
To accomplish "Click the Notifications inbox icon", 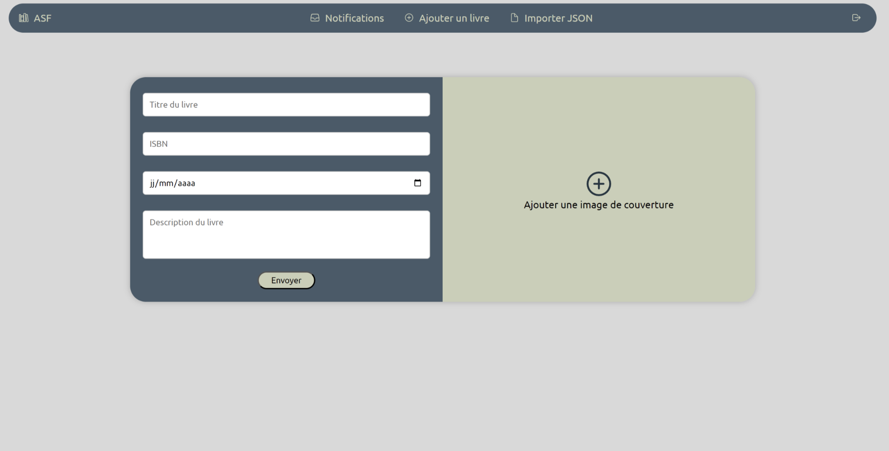I will (x=315, y=18).
